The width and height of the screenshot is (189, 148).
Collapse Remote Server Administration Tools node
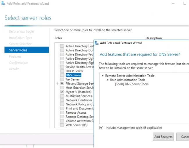[103, 76]
